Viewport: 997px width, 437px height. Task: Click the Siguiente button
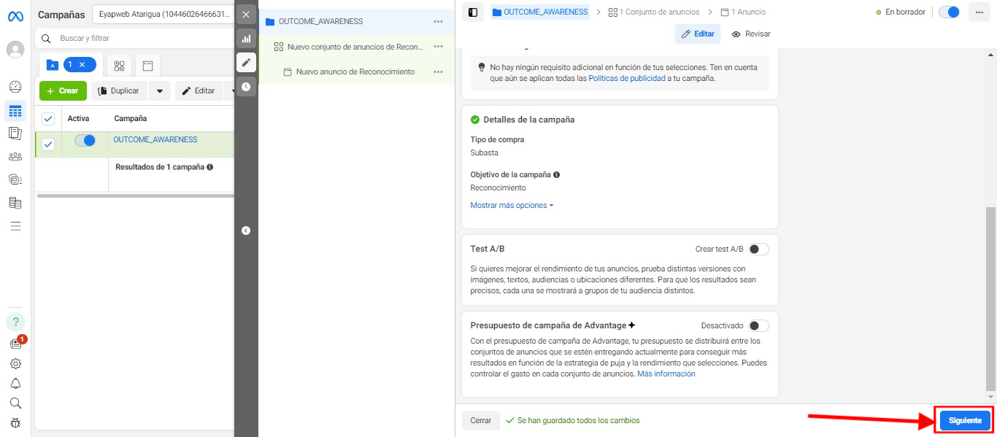[965, 421]
